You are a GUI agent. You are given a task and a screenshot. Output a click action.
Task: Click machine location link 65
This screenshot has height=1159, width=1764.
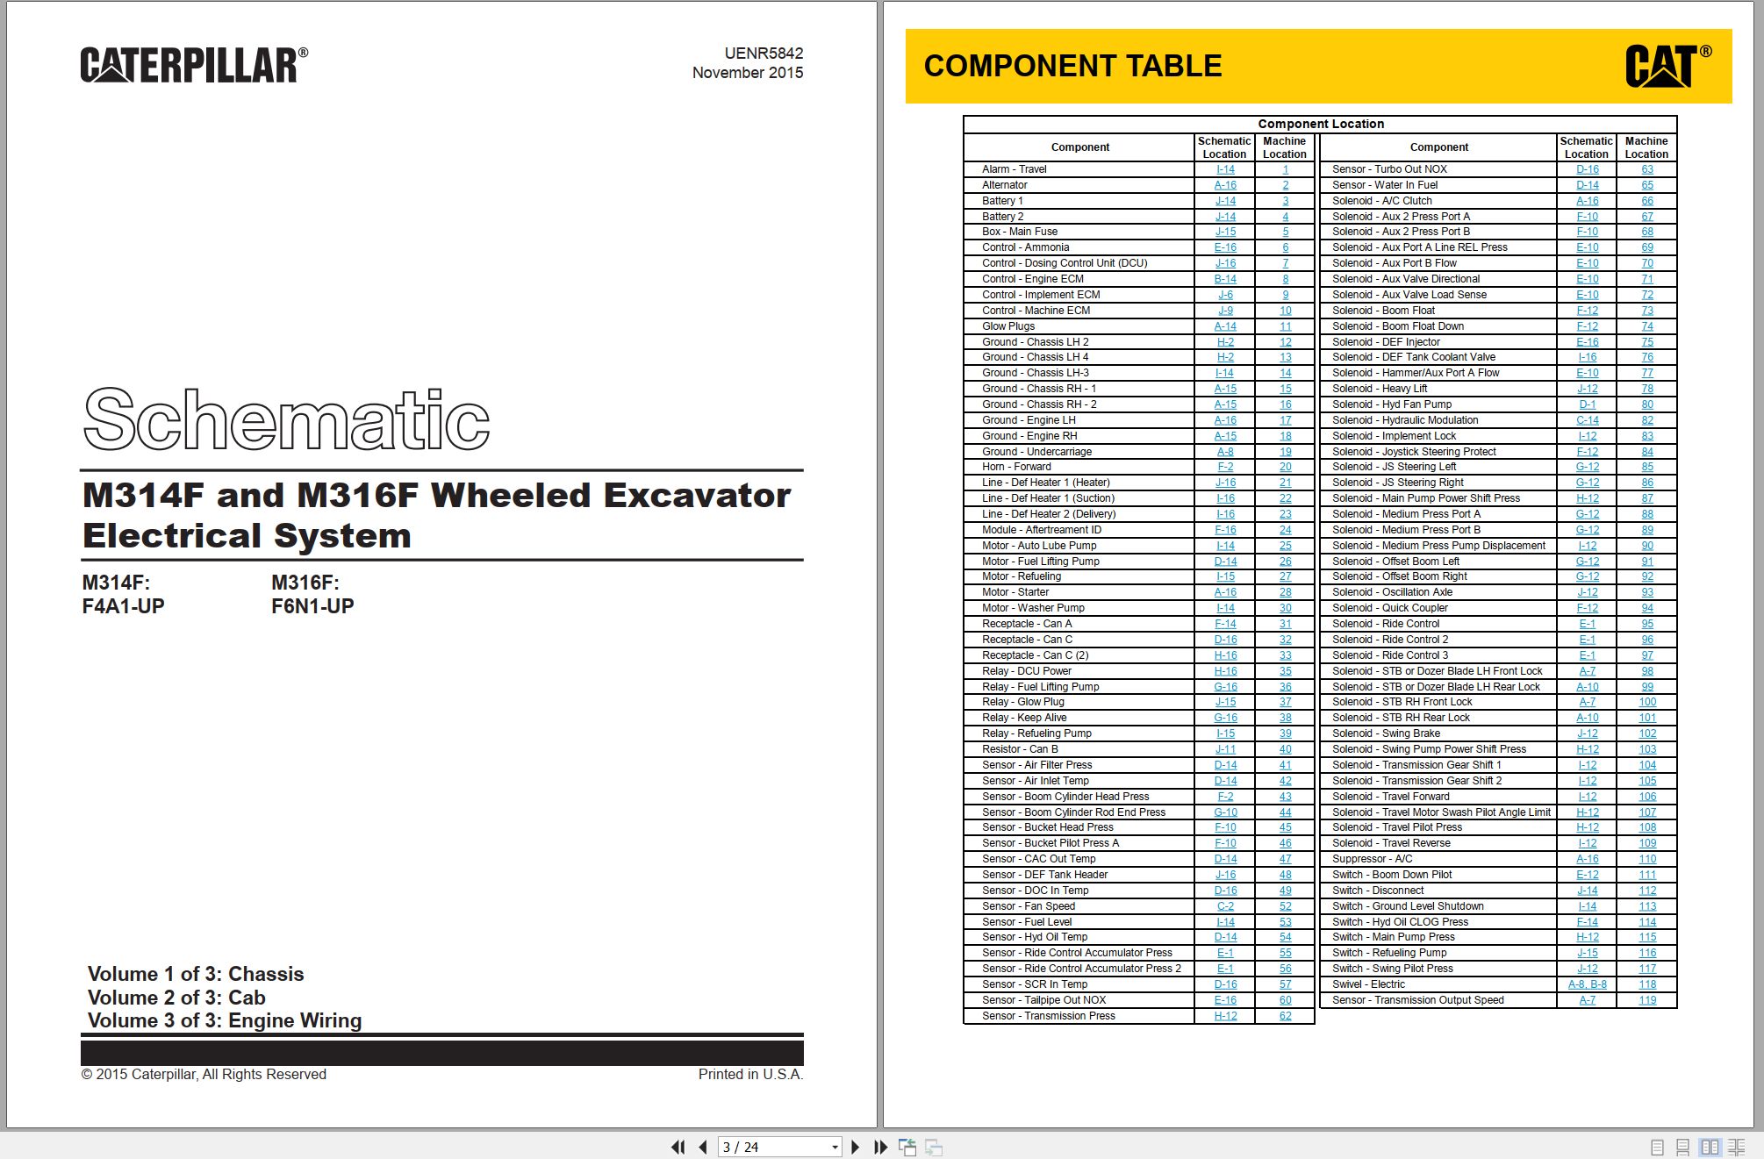(1647, 185)
